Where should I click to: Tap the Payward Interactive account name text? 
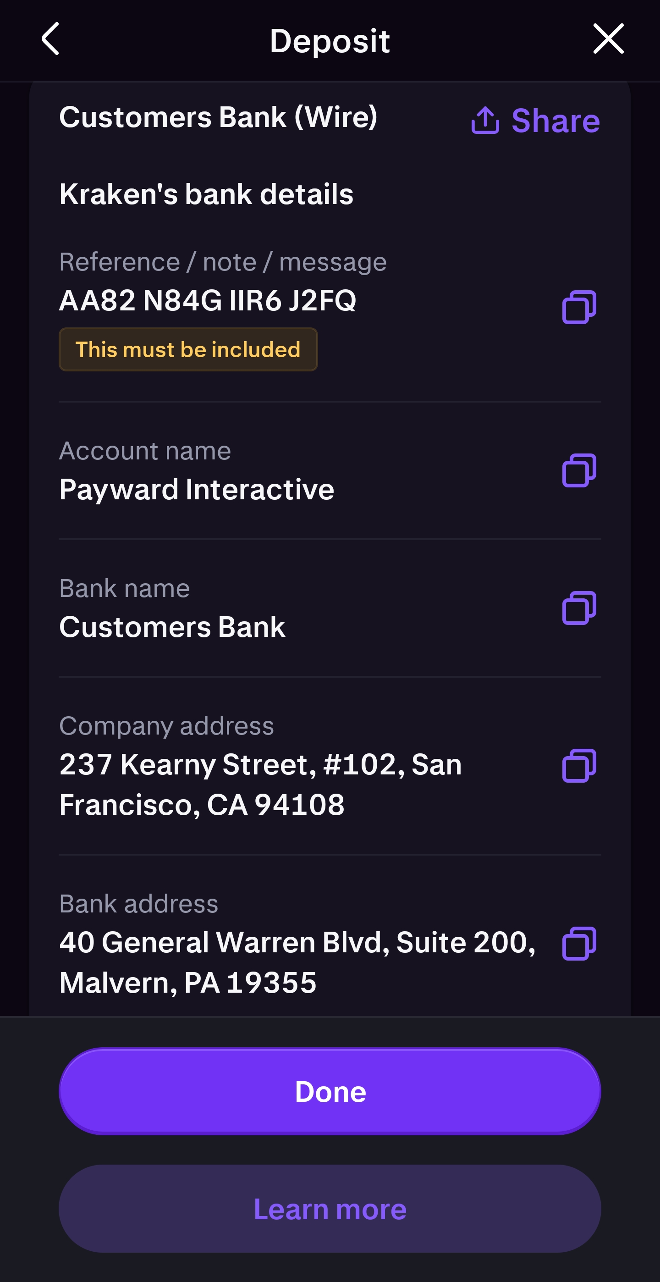click(x=197, y=489)
